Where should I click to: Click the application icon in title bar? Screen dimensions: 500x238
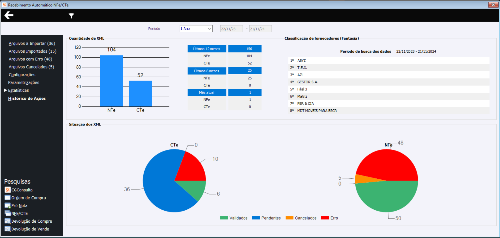point(4,5)
